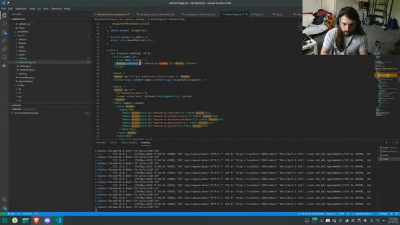Select Uncommitted Changes timeline entry

[26, 113]
